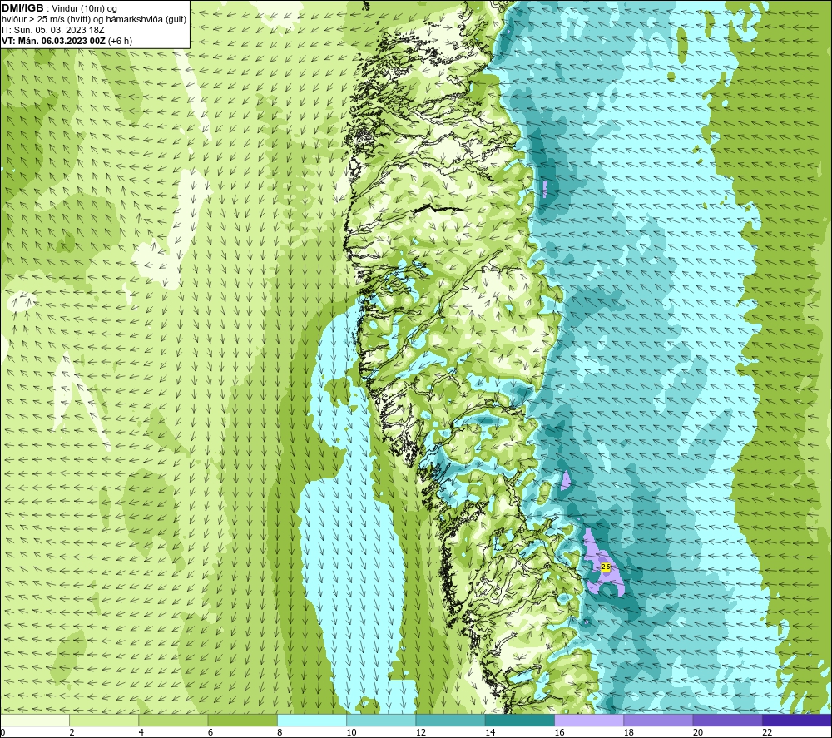Viewport: 832px width, 738px height.
Task: Select the 8–10 m/s light cyan swatch
Action: 312,721
